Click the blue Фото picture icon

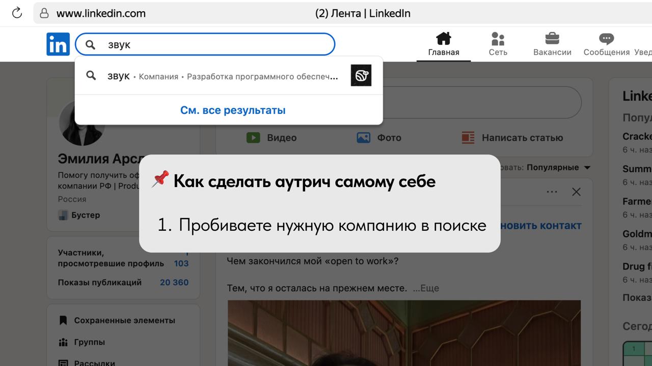(363, 138)
